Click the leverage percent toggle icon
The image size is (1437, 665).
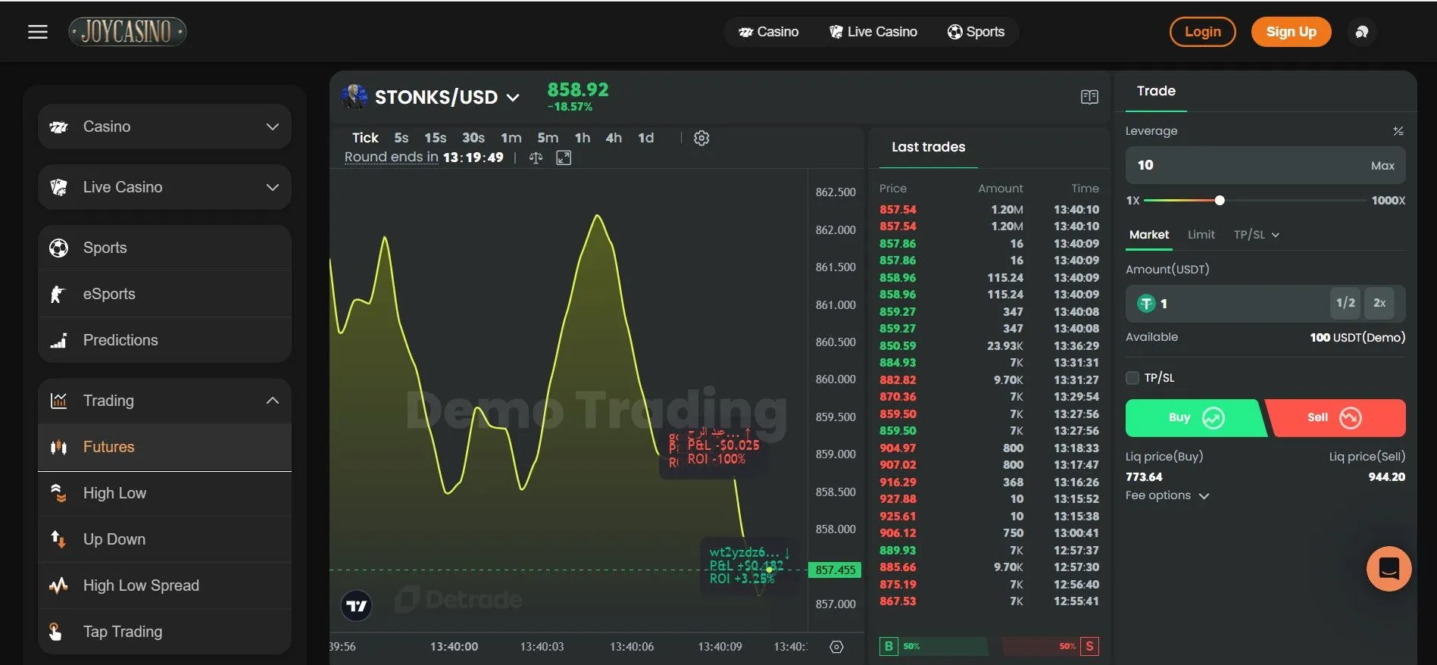pyautogui.click(x=1398, y=131)
